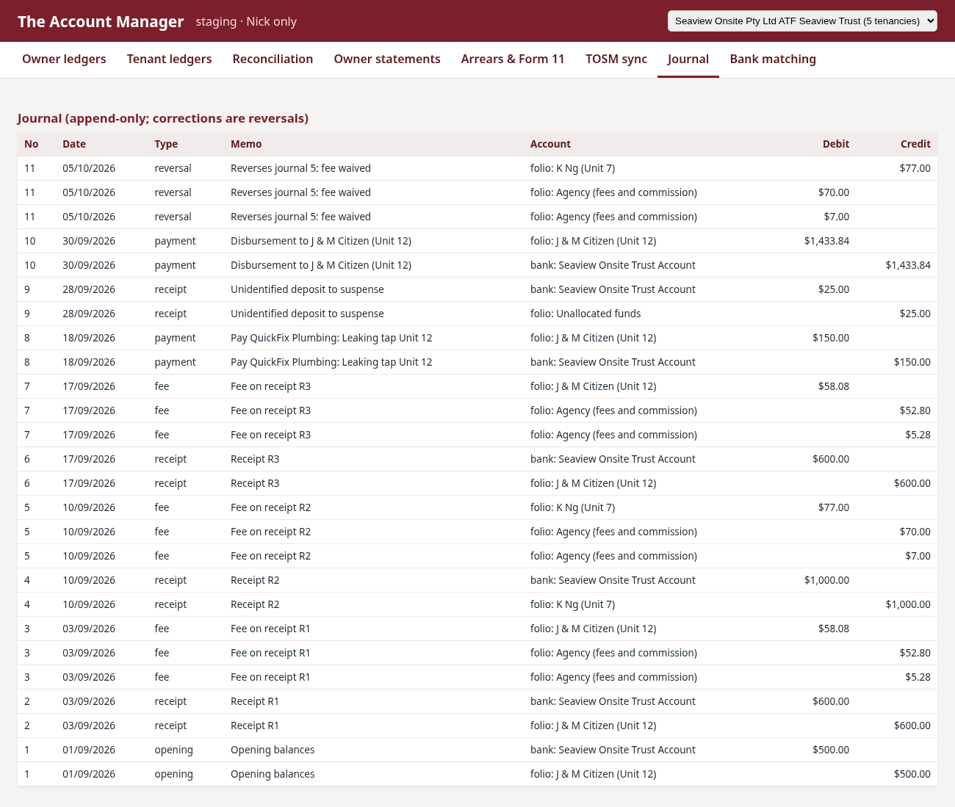Click the Account column header

coord(550,144)
